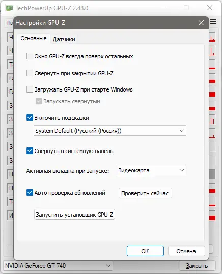Screen dimensions: 222x274
Task: Uncheck 'Свернуть в системную панель'
Action: click(x=30, y=151)
